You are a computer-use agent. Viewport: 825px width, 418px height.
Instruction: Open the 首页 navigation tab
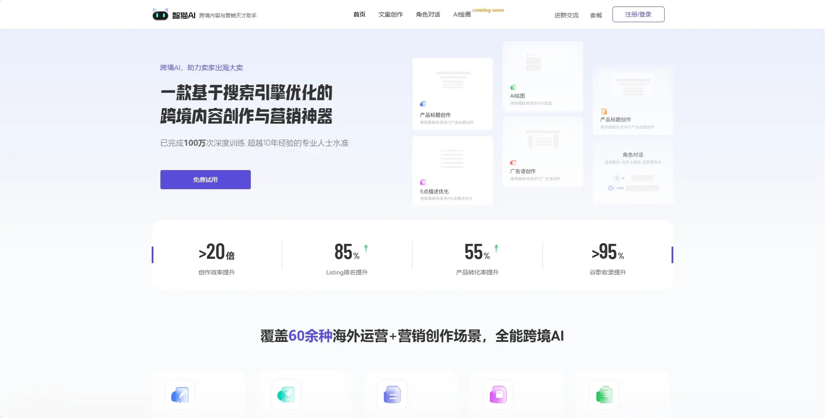coord(359,15)
